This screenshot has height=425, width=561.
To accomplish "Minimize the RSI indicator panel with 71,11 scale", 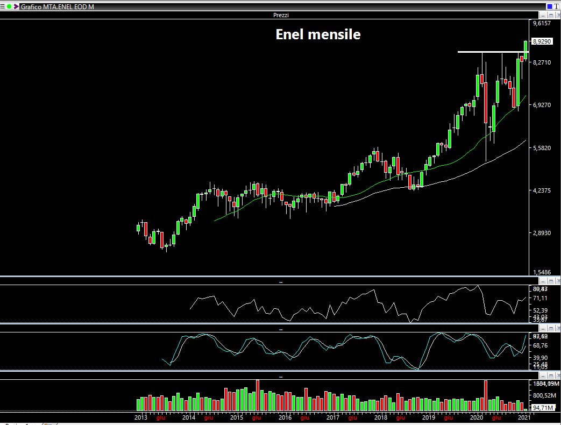I will 543,281.
